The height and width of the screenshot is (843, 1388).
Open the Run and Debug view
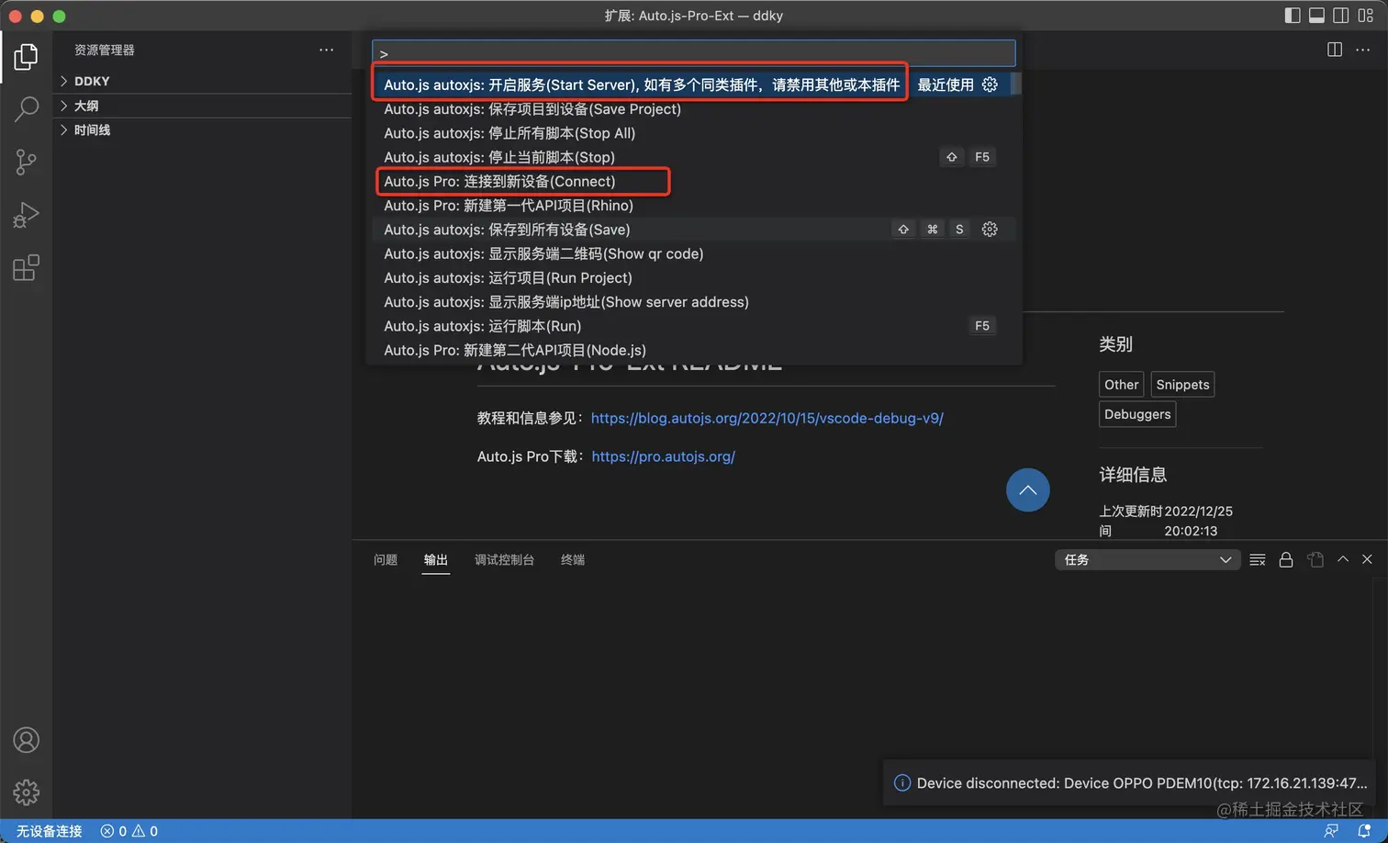click(x=26, y=215)
